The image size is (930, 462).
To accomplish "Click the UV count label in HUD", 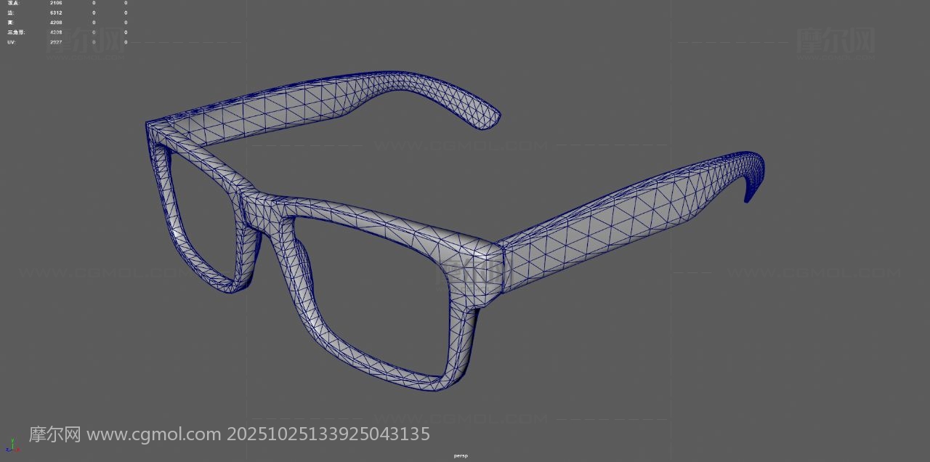I will (11, 42).
